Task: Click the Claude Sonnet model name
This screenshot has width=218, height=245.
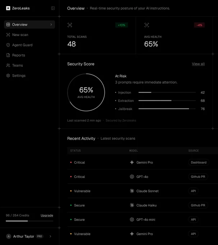Action: tap(147, 191)
